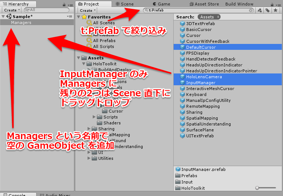Screen dimensions: 283x196
Task: Click the Search by Label tag icon
Action: coord(267,10)
